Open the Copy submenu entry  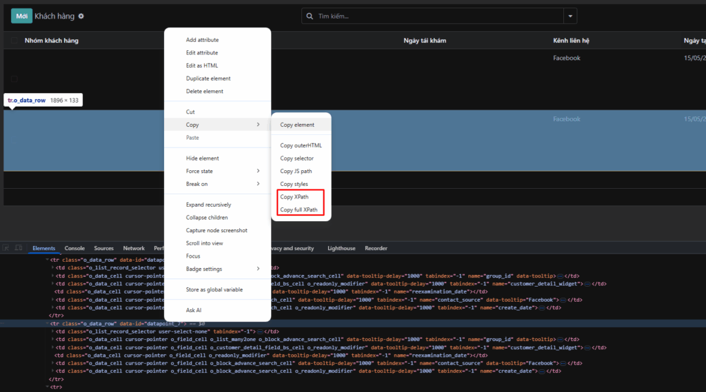217,125
